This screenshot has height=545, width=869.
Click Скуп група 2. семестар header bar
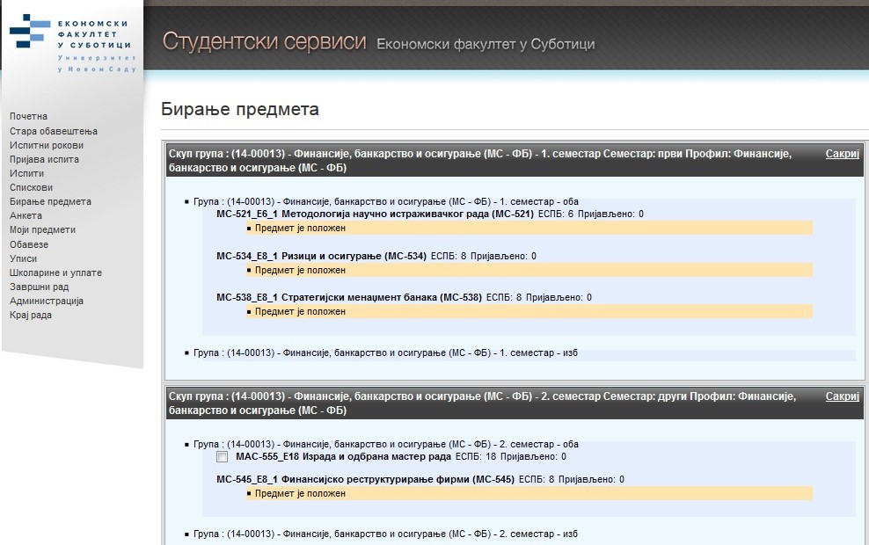pos(515,403)
